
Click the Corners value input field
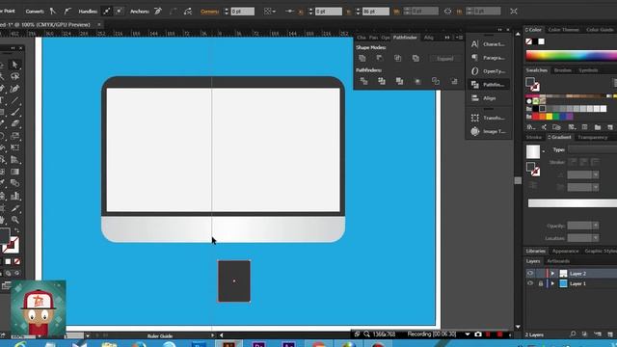tap(242, 12)
